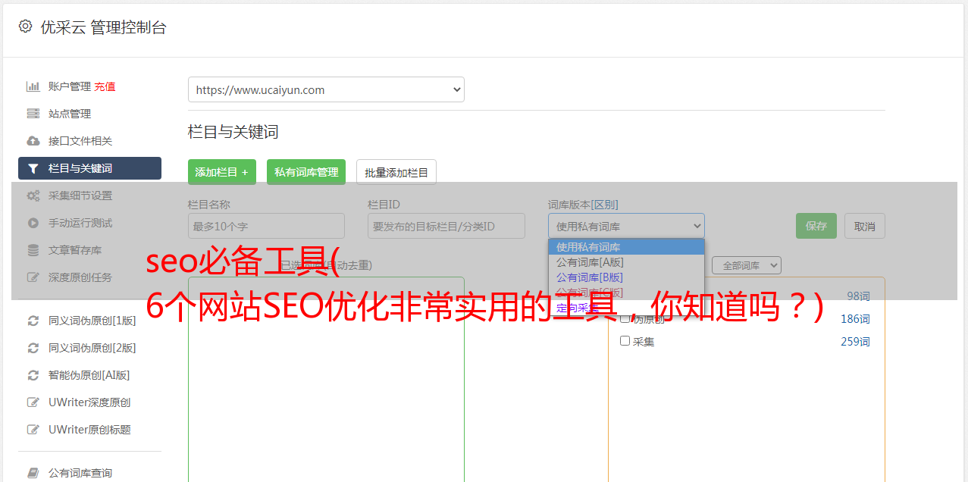
Task: Click the green 添加栏目 + button
Action: click(222, 172)
